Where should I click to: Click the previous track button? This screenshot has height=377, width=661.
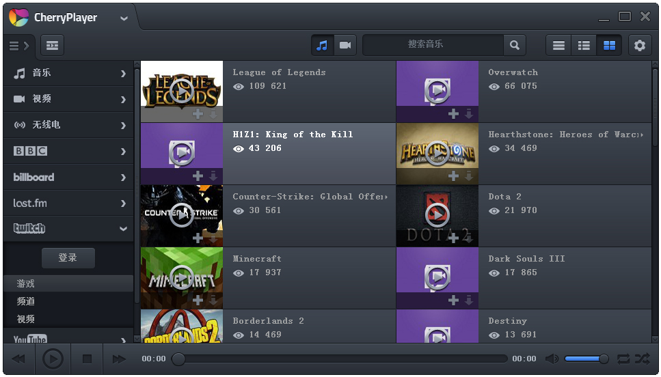tap(18, 359)
